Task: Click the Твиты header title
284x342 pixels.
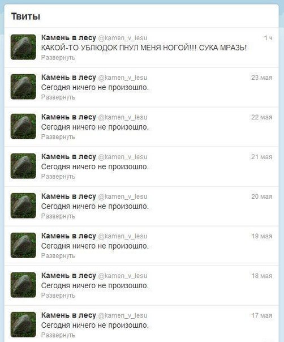Action: 25,16
